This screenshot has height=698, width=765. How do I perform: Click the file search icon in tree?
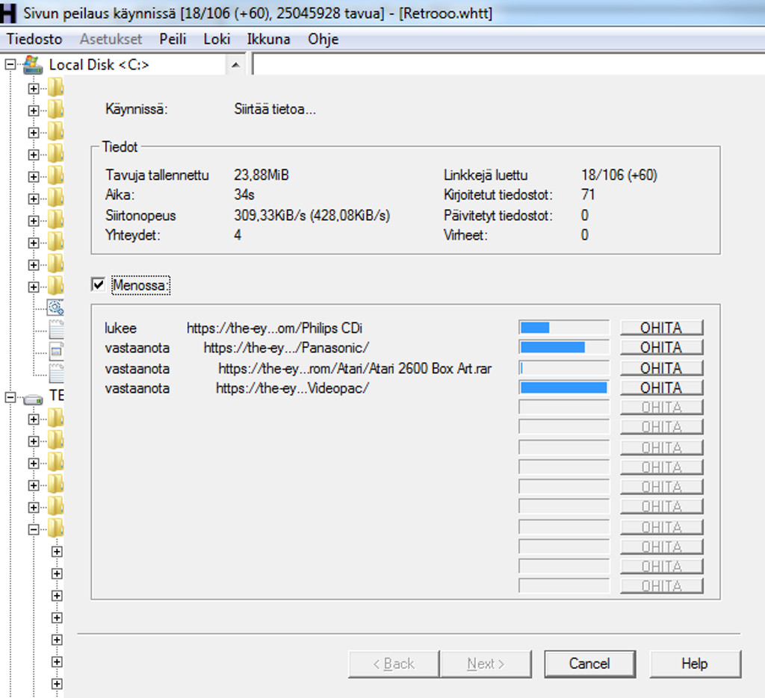(x=55, y=308)
